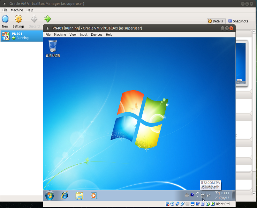Screen dimensions: 257x208
Task: Click the shared folders status icon
Action: (187, 204)
